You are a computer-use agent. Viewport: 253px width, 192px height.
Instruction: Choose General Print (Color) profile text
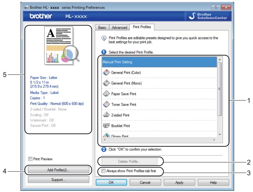point(126,73)
